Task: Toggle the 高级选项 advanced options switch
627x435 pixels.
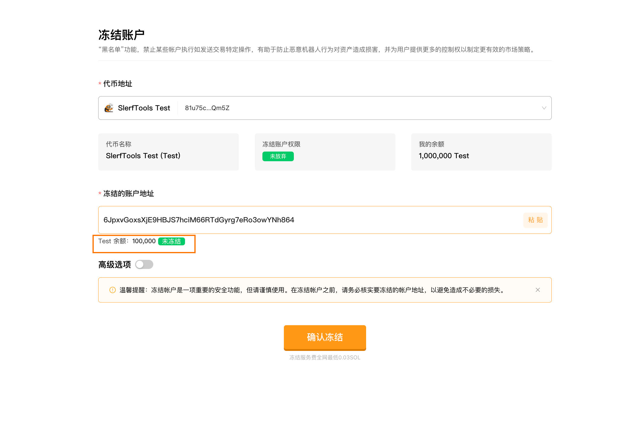Action: coord(144,264)
